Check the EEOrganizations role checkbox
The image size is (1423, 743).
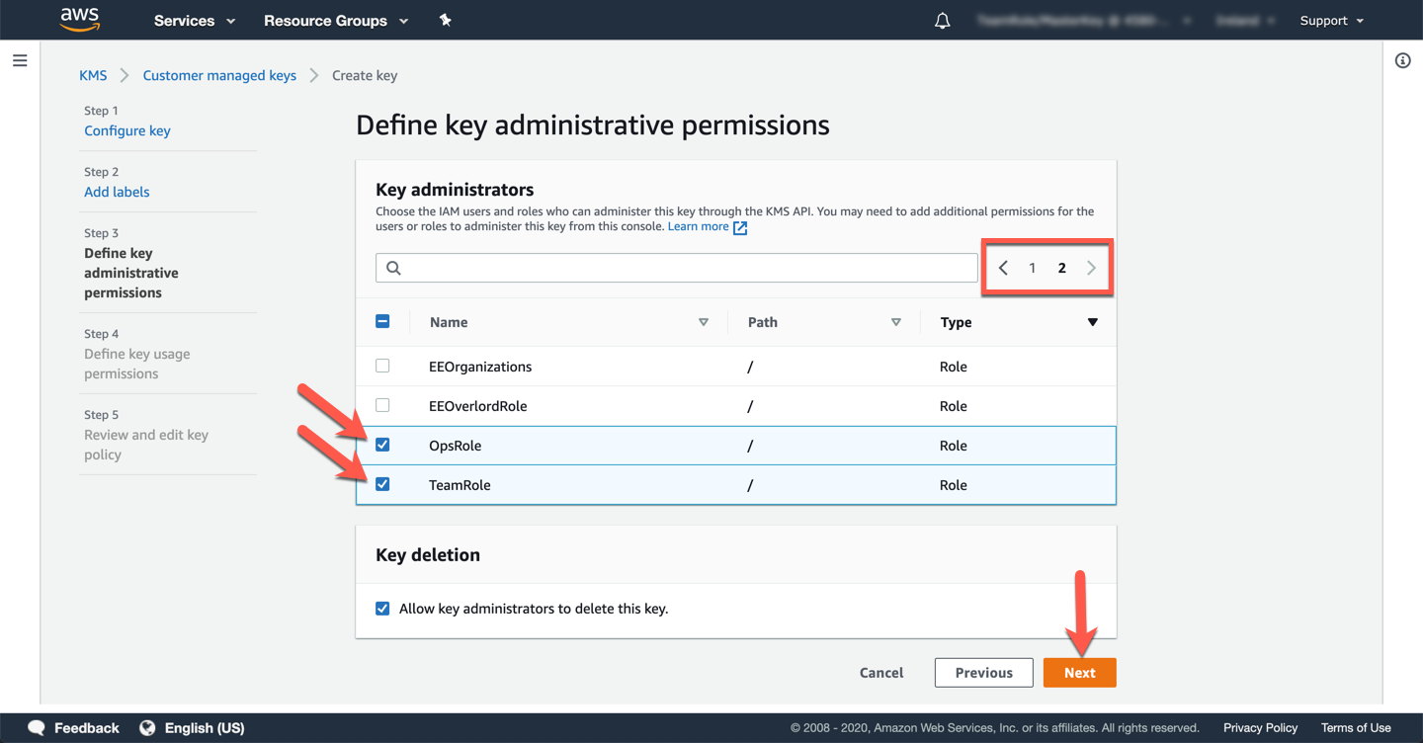(382, 367)
